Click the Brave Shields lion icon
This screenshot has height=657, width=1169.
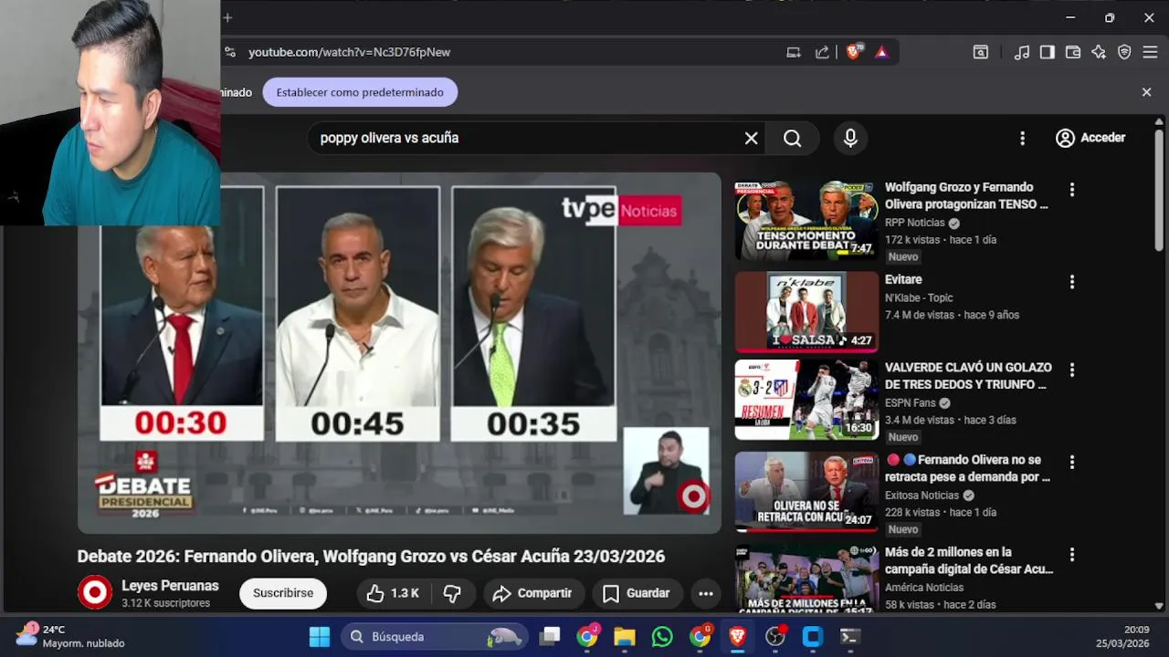[854, 52]
